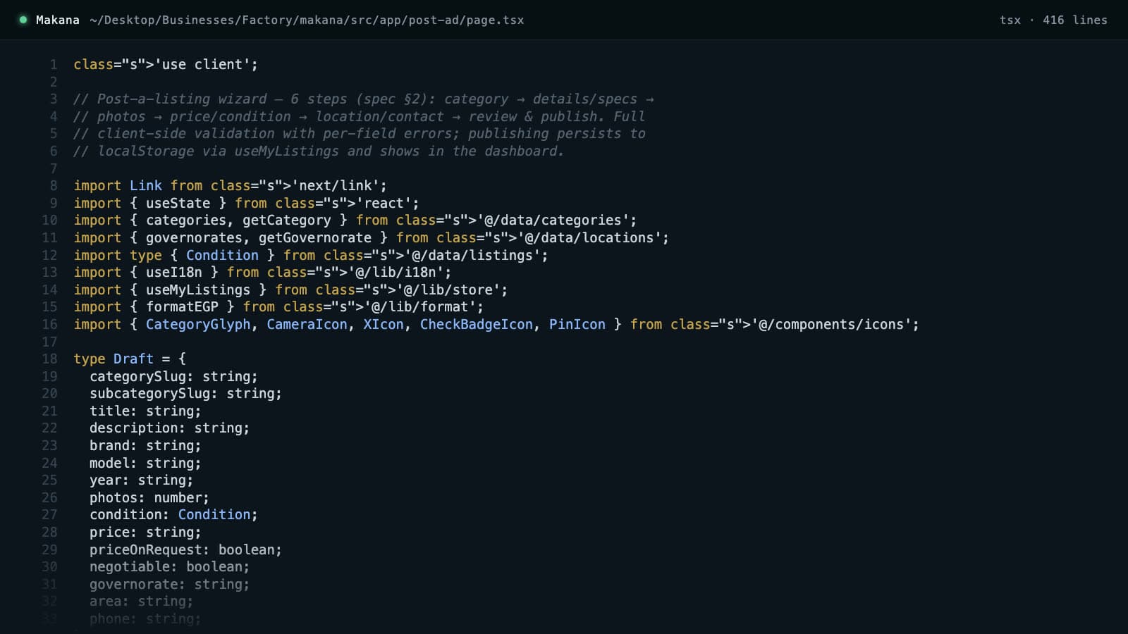Viewport: 1128px width, 634px height.
Task: Click the governorate property on line 31
Action: coord(134,584)
